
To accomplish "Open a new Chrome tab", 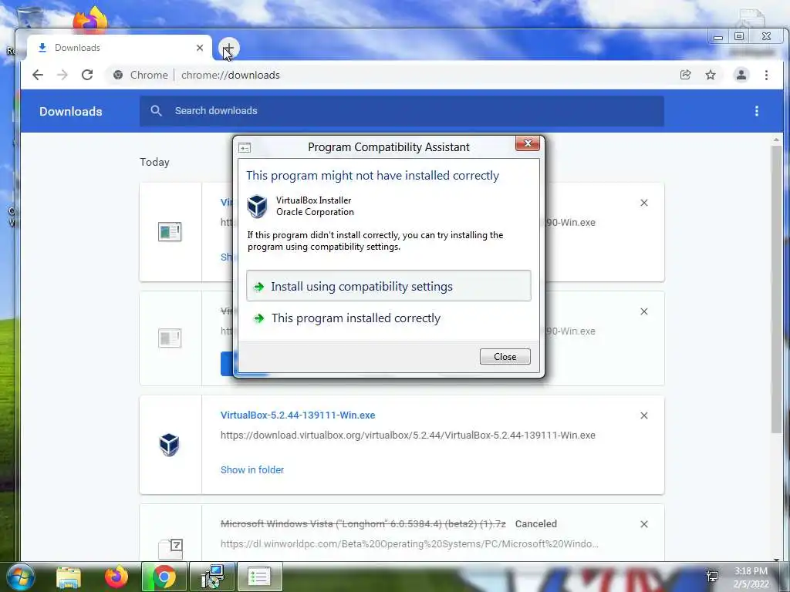I will 228,49.
